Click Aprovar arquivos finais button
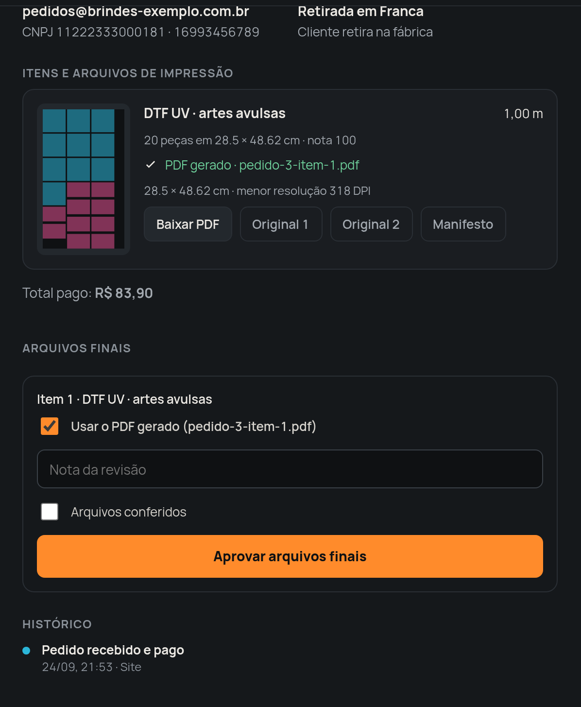 290,556
